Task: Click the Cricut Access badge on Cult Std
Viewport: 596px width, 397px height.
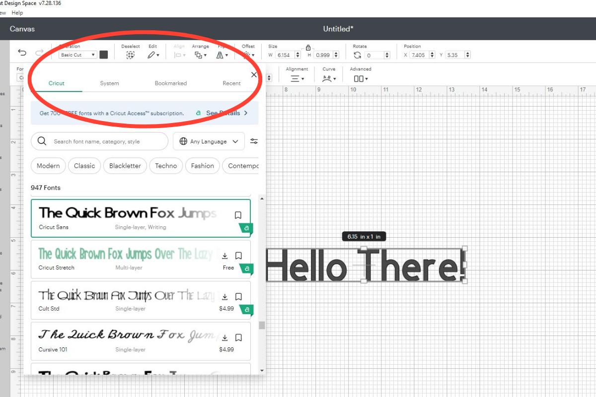Action: [x=246, y=311]
